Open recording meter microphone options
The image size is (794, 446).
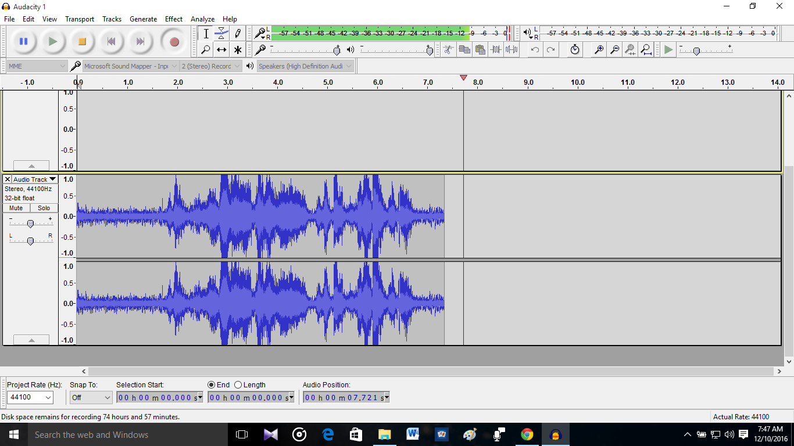click(261, 33)
